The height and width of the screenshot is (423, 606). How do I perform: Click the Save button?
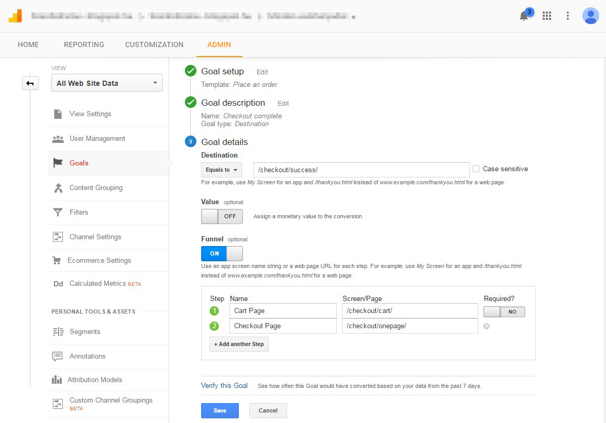coord(220,410)
